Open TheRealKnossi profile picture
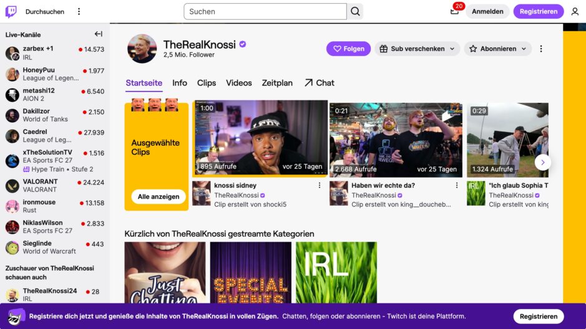586x329 pixels. [x=142, y=49]
